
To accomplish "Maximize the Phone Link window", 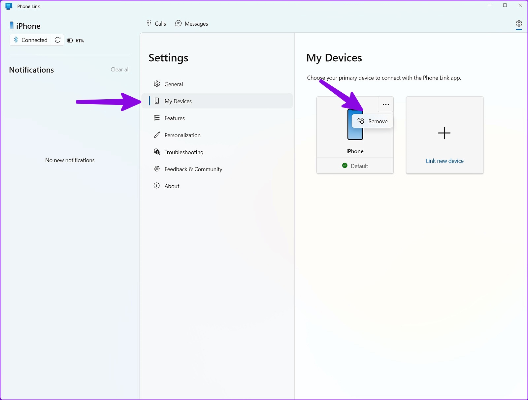I will [505, 5].
